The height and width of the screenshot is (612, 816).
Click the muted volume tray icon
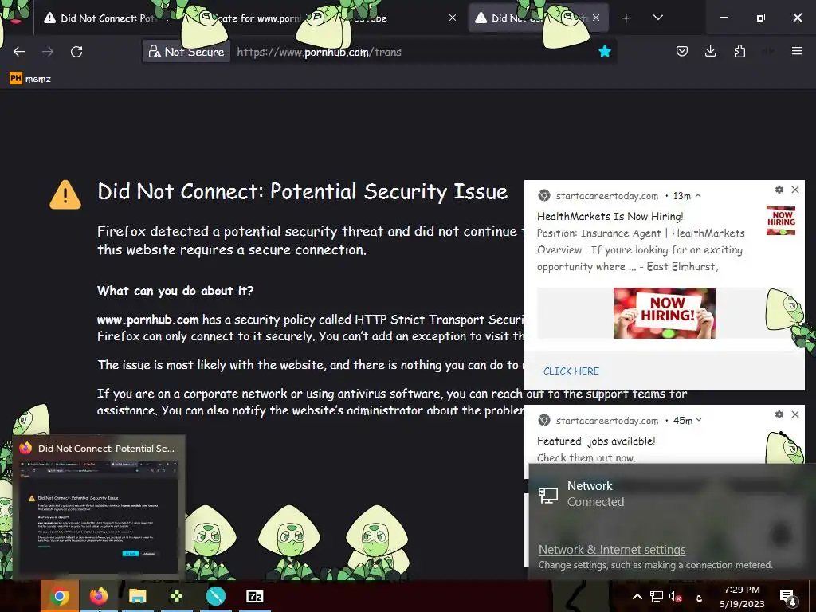[x=675, y=596]
